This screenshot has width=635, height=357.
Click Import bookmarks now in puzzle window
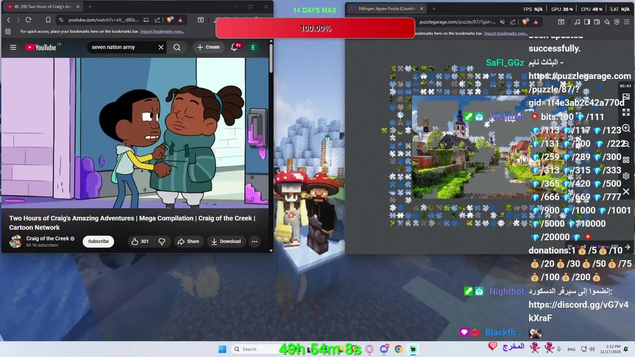[x=506, y=33]
